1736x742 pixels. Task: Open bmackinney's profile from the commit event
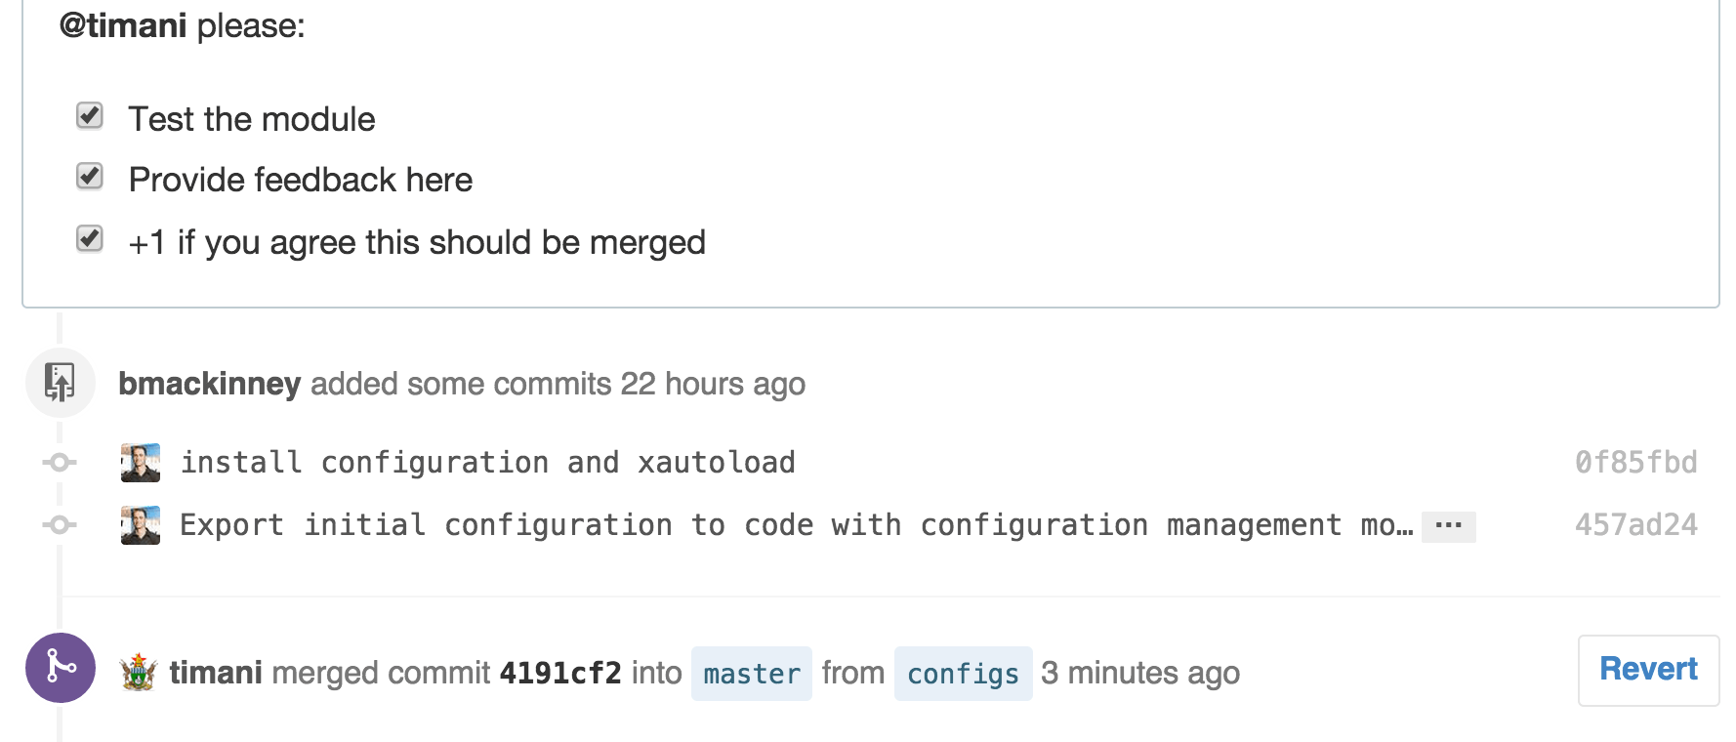209,383
